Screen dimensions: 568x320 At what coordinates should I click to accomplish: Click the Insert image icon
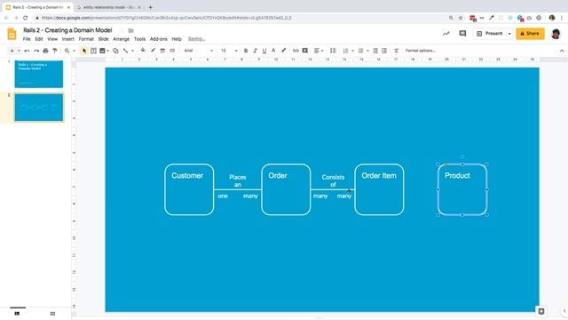102,51
